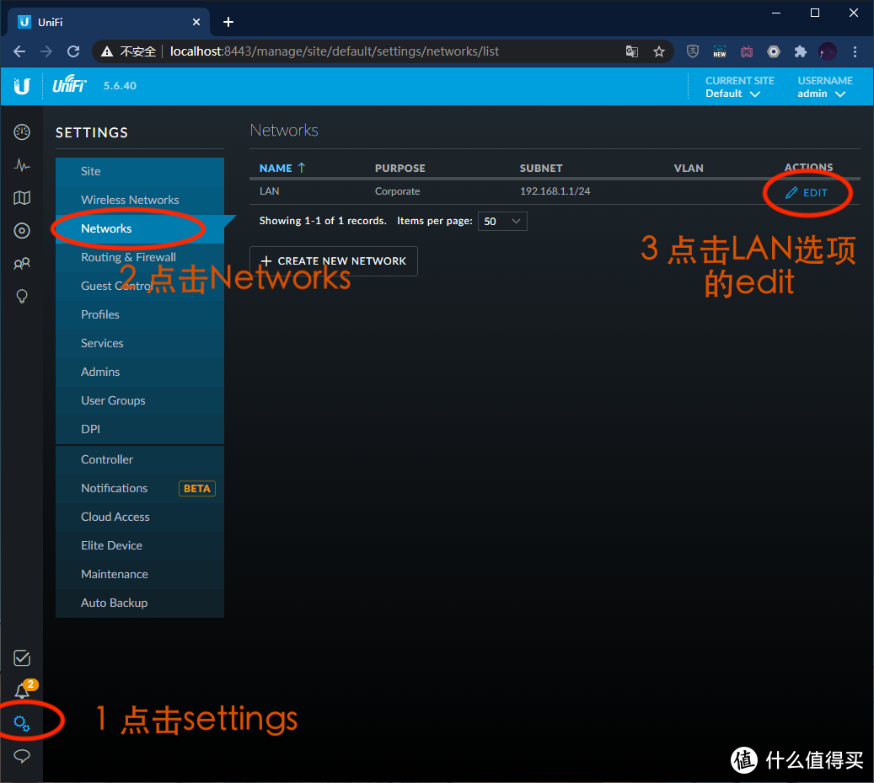Screen dimensions: 874x783
Task: Click the UniFi browser tab
Action: (109, 22)
